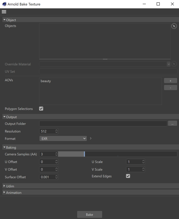
Task: Expand the Udim section
Action: coord(4,186)
